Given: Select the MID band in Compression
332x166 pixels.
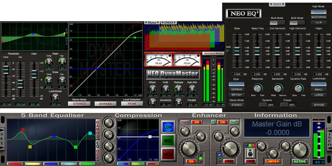Looking at the screenshot, I should 168,141.
